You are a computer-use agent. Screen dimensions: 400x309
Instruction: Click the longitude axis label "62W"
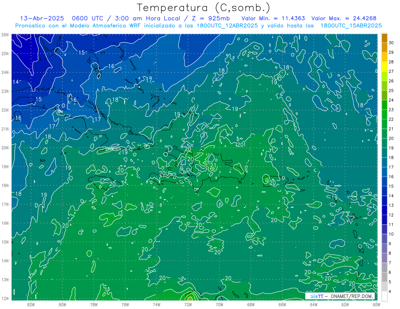345,304
